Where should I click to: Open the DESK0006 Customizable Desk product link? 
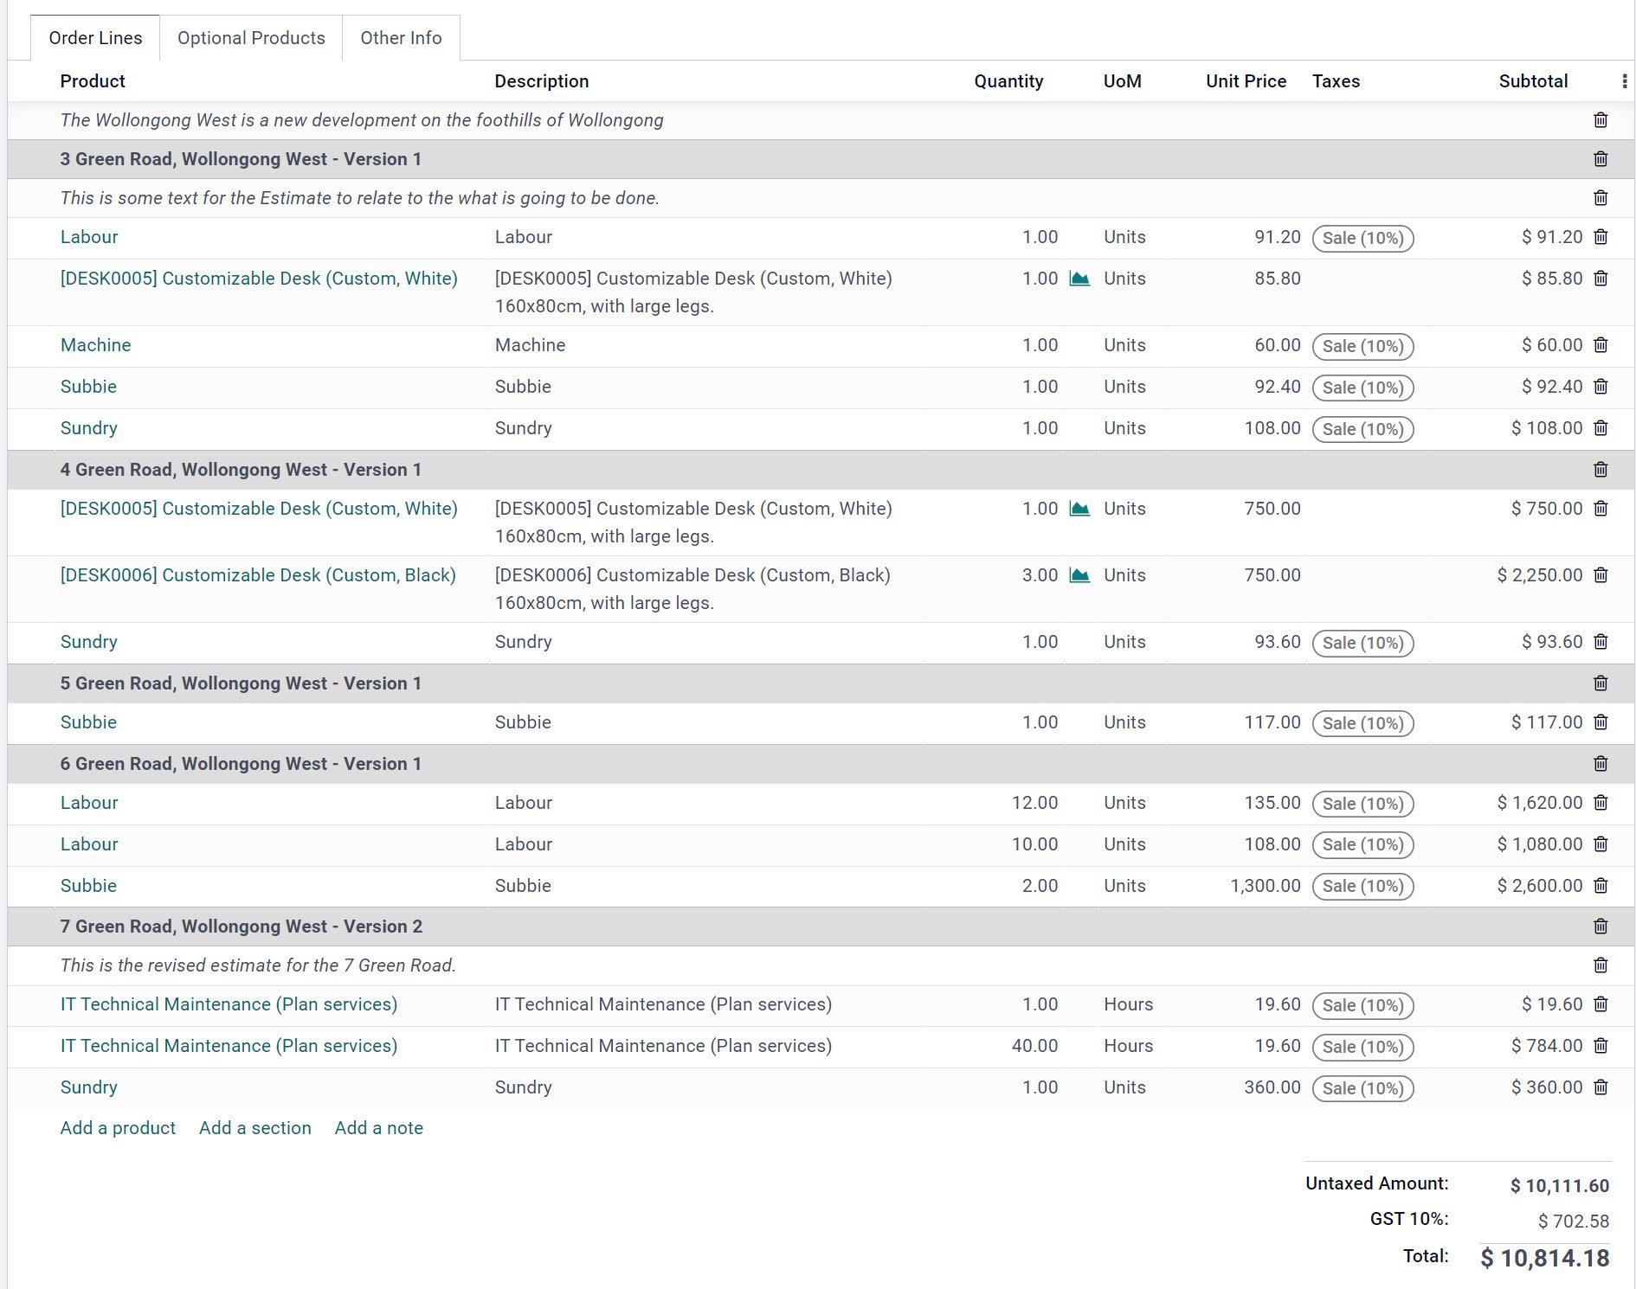258,575
